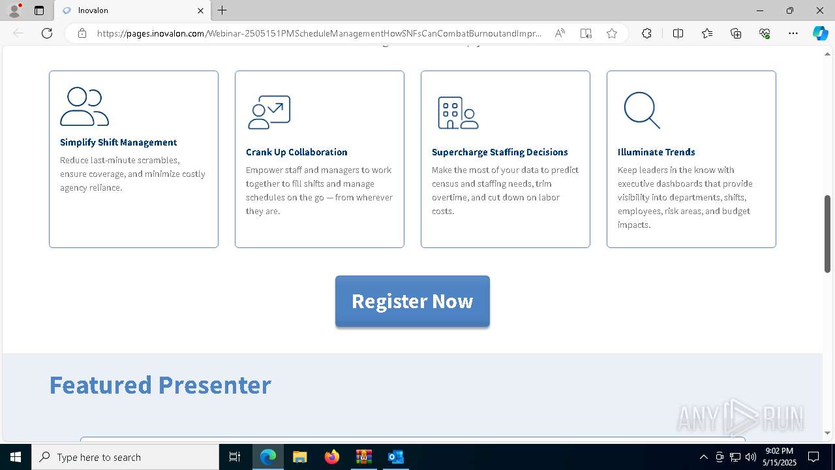Open the notification center
Screen dimensions: 835x470
[x=813, y=457]
